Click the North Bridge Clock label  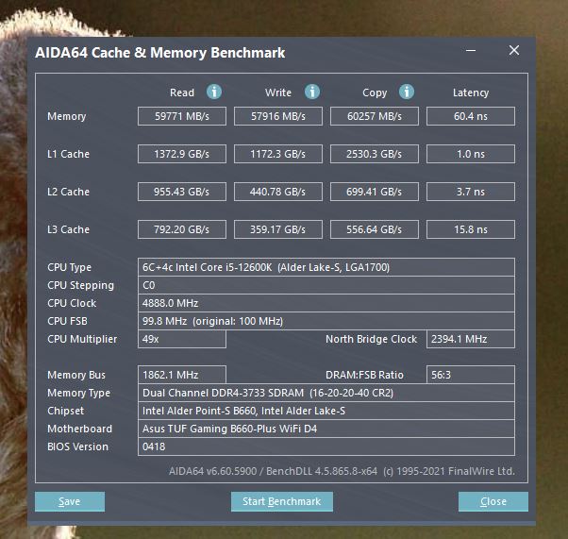[372, 339]
